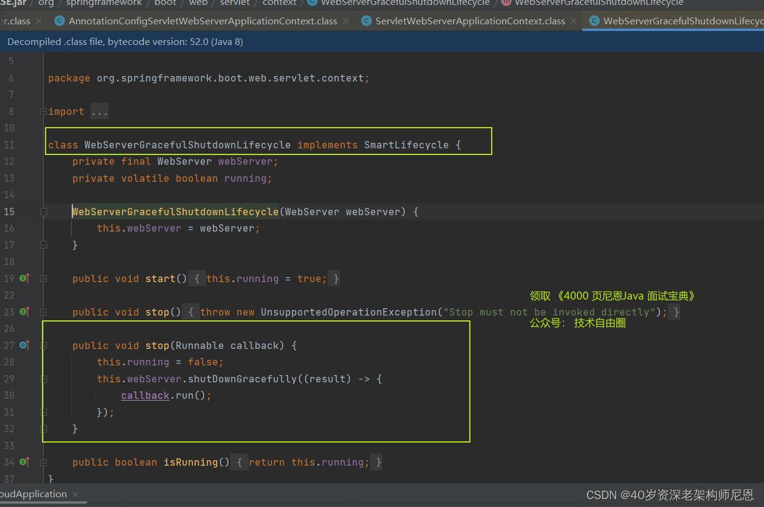Collapse the stop(Runnable callback) method
Image resolution: width=764 pixels, height=507 pixels.
point(43,345)
